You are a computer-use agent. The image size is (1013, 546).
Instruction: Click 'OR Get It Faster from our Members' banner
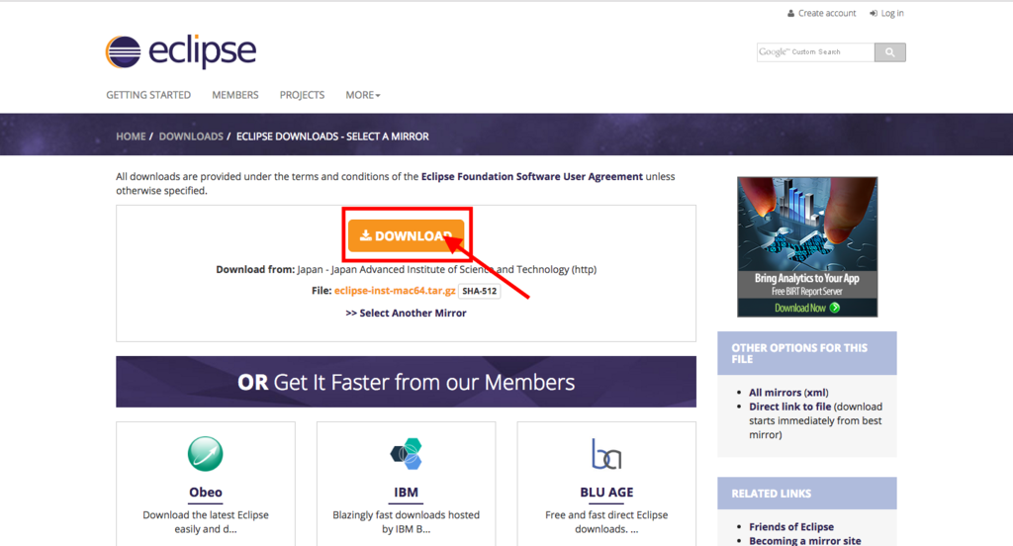point(406,382)
